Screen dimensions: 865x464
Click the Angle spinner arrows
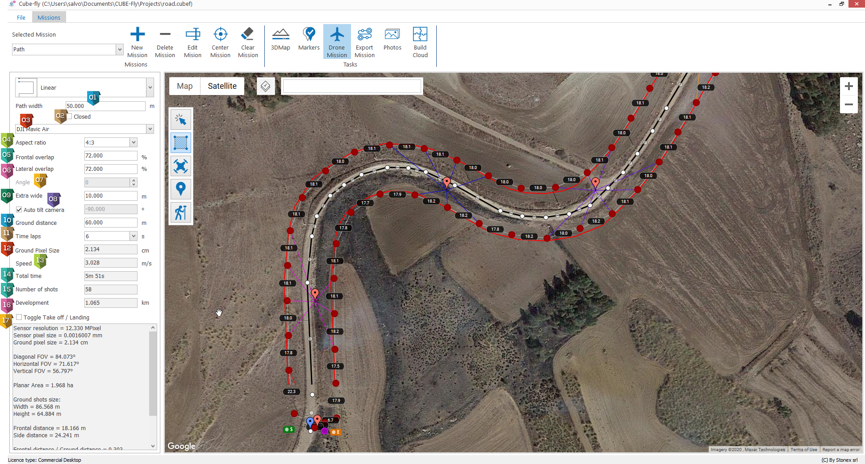coord(134,182)
